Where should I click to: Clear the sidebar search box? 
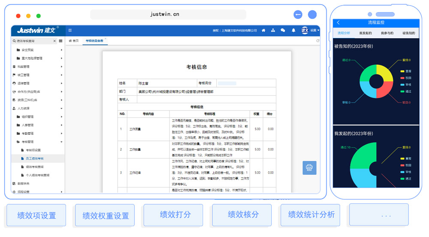(x=54, y=41)
